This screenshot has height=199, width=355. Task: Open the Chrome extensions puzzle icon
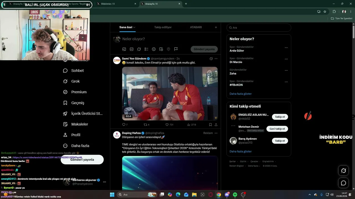pos(334,12)
